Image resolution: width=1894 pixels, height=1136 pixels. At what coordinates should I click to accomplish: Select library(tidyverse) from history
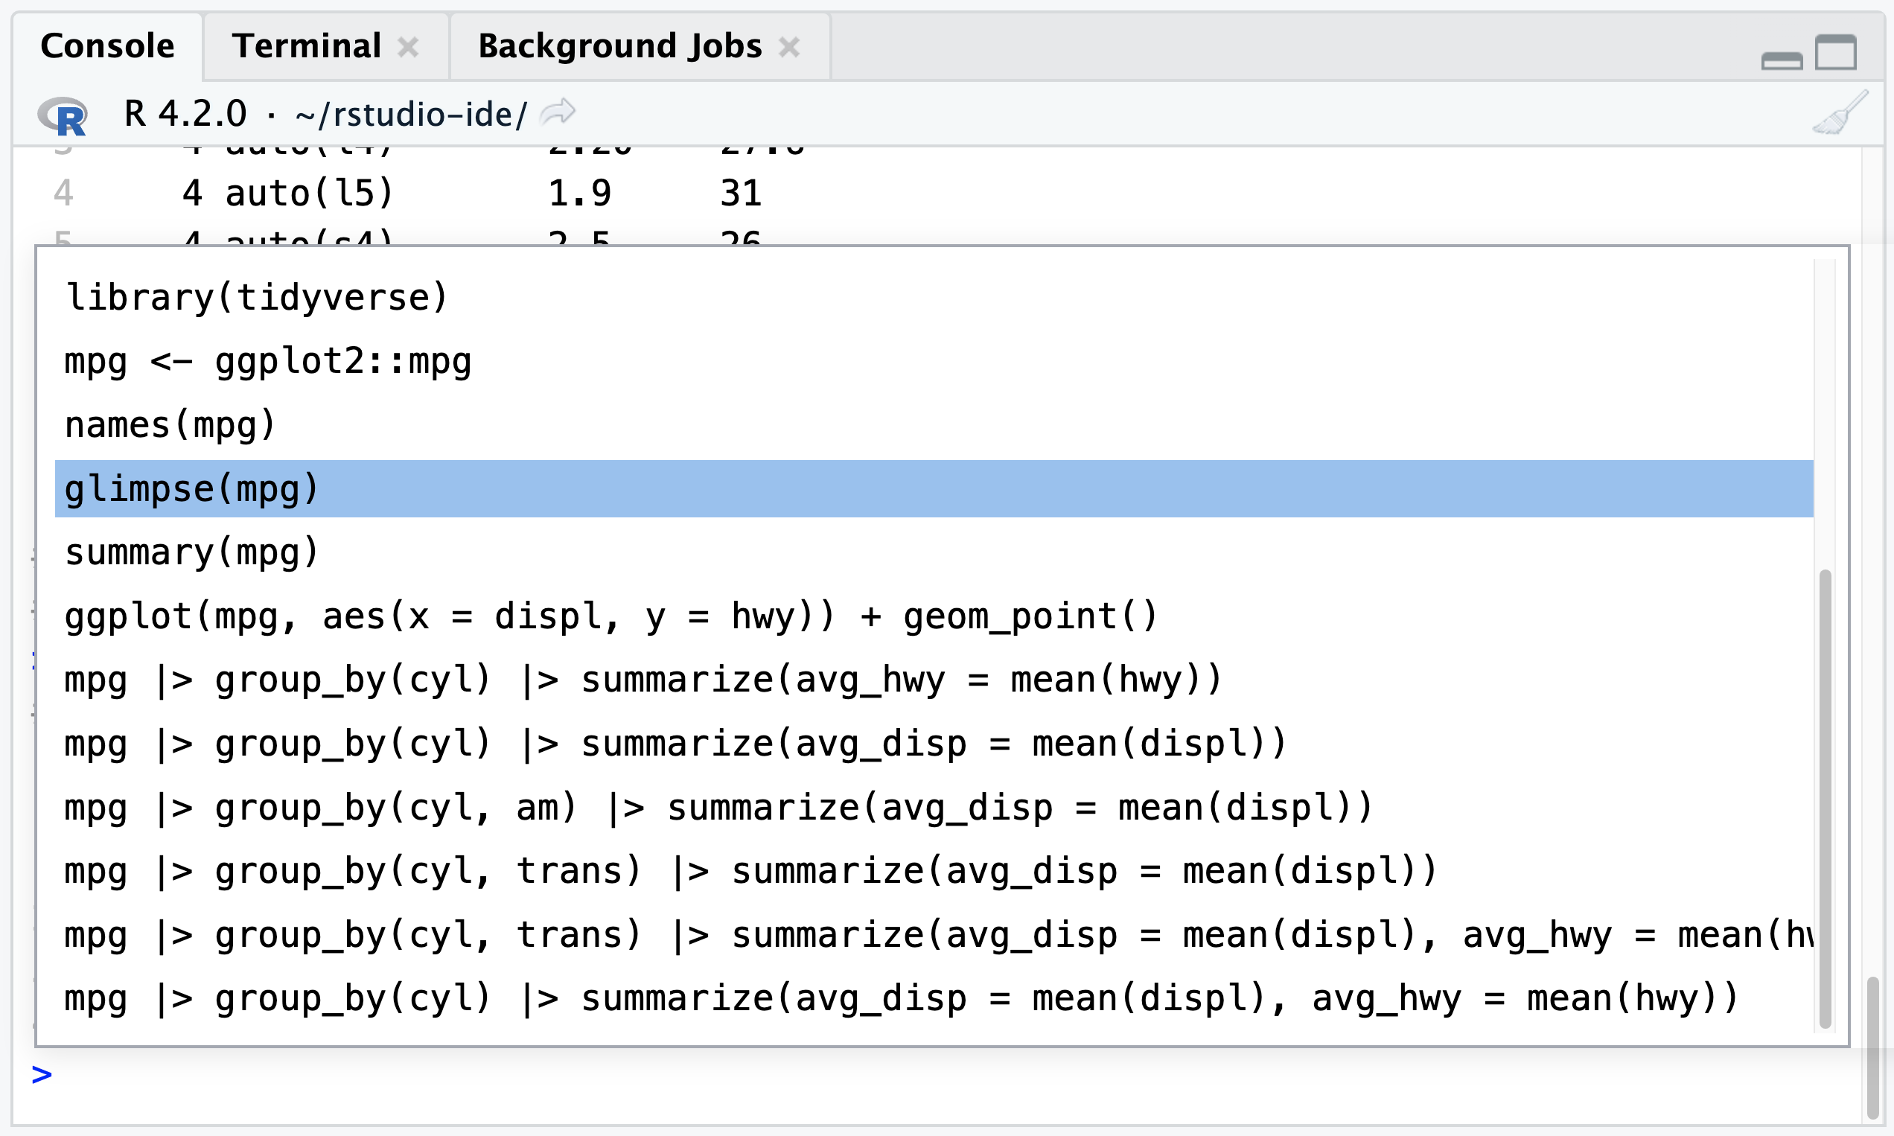click(x=934, y=297)
